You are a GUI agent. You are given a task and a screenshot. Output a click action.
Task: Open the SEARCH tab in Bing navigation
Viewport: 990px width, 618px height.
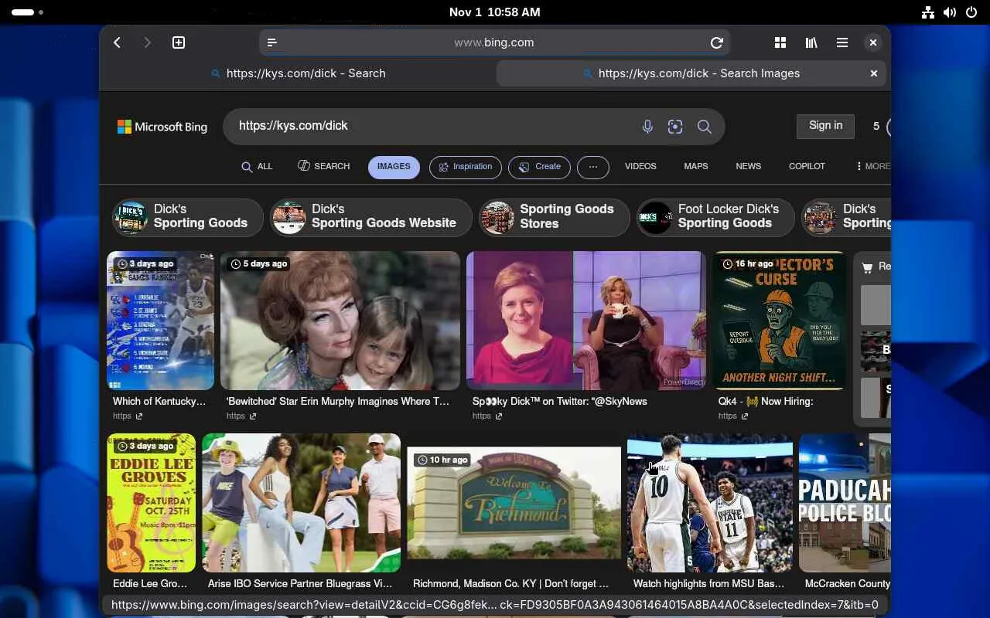coord(324,167)
